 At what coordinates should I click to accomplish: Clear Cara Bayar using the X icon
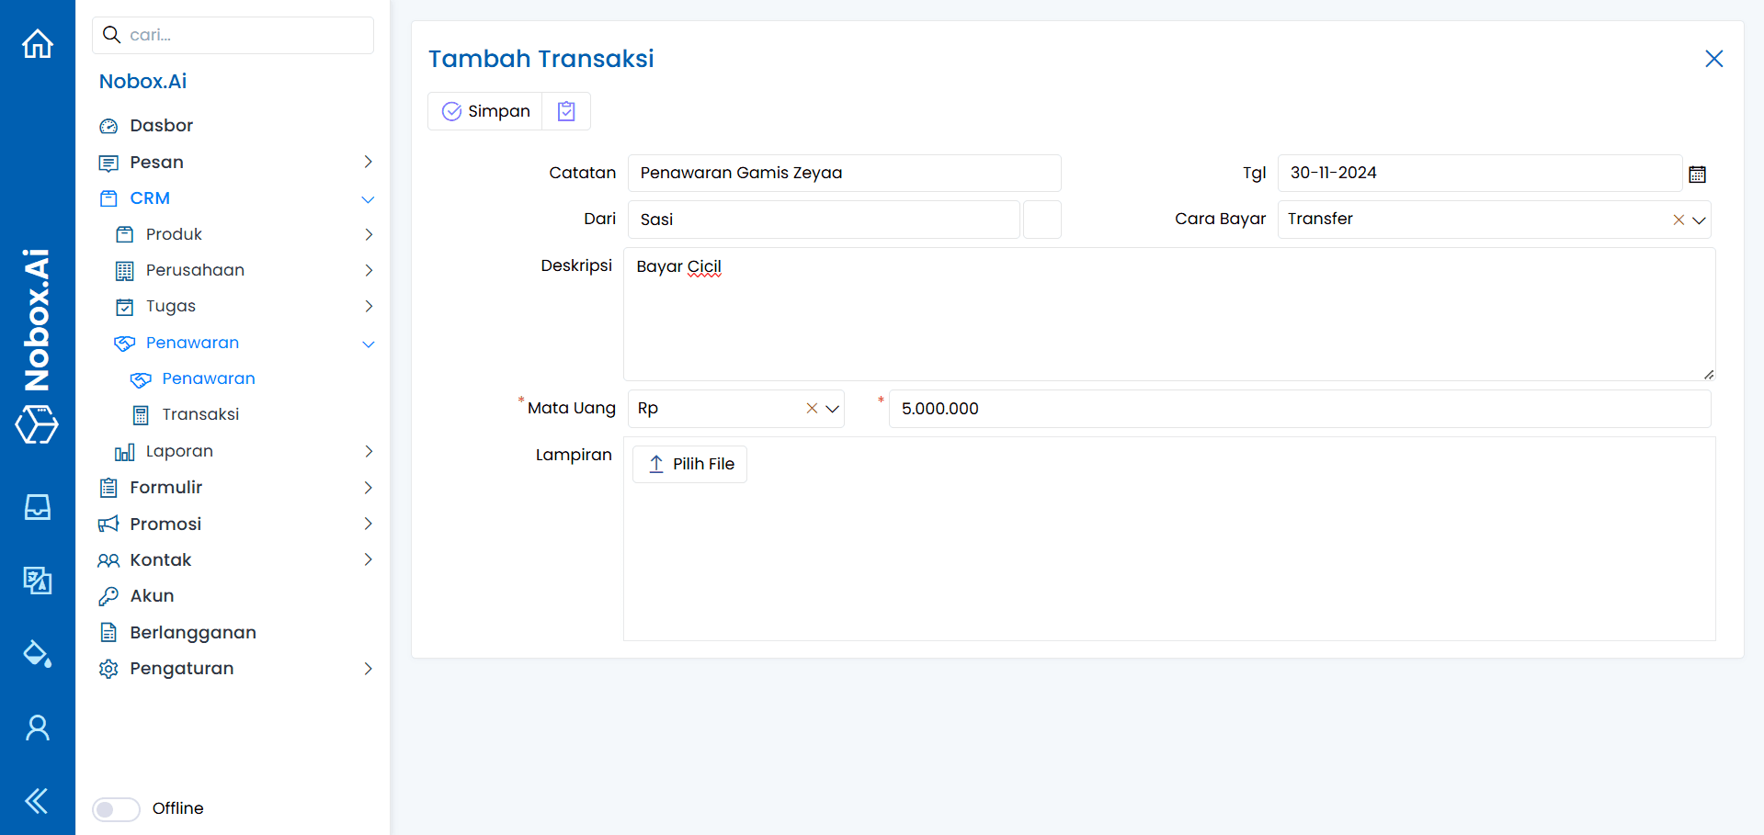[1678, 220]
